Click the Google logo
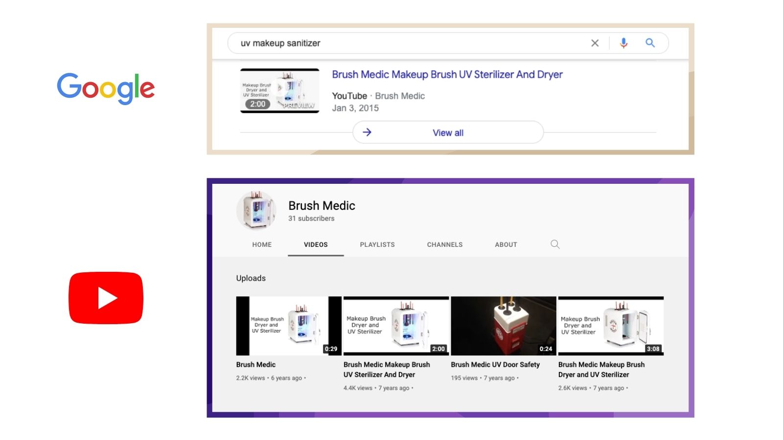Screen dimensions: 783x440 tap(106, 88)
